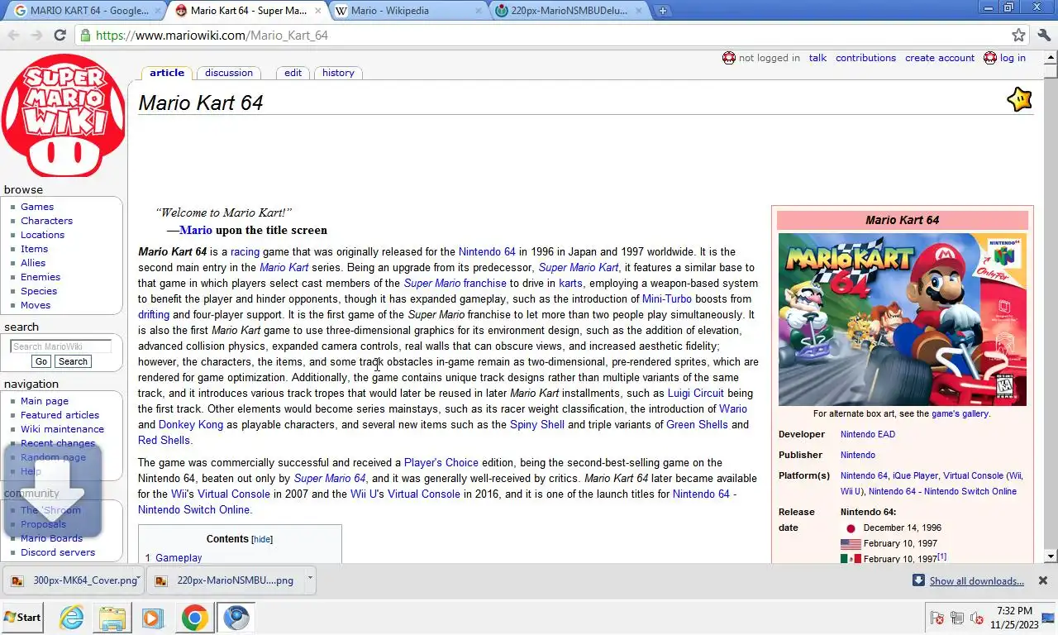Image resolution: width=1058 pixels, height=635 pixels.
Task: Open Internet Explorer from the taskbar
Action: click(x=72, y=617)
